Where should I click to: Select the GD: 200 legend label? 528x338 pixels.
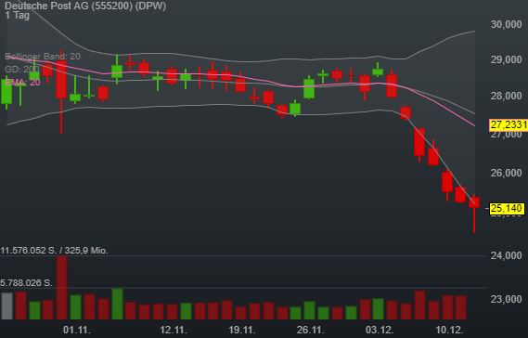22,70
